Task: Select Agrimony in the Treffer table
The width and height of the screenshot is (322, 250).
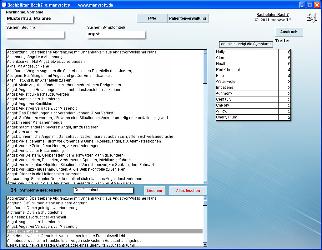Action: (x=247, y=94)
